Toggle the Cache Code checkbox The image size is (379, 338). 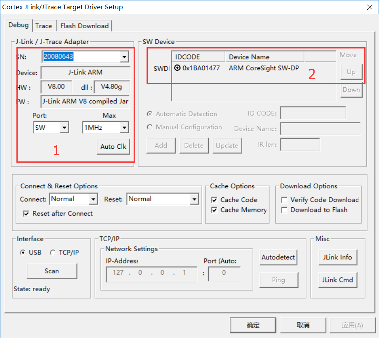pos(214,200)
